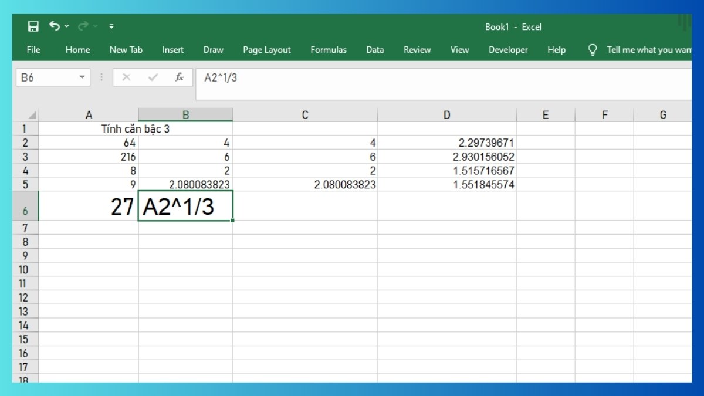Click row header 5 to select the row
This screenshot has height=396, width=704.
tap(24, 184)
